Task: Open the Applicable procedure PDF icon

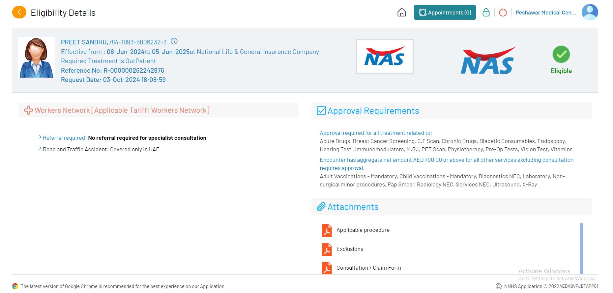Action: click(327, 230)
